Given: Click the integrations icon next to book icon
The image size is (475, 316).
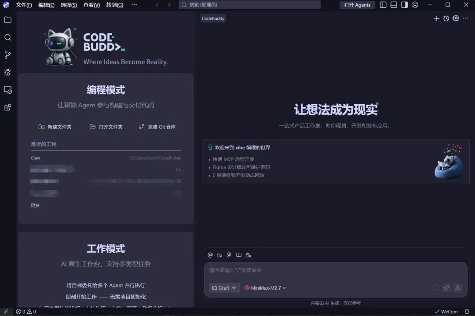Looking at the screenshot, I should 248,255.
